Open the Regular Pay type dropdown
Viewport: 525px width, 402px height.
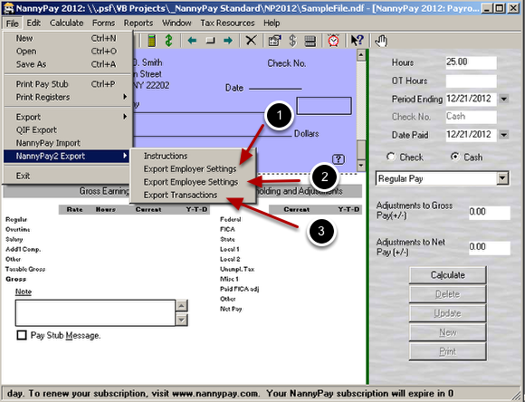click(x=502, y=178)
